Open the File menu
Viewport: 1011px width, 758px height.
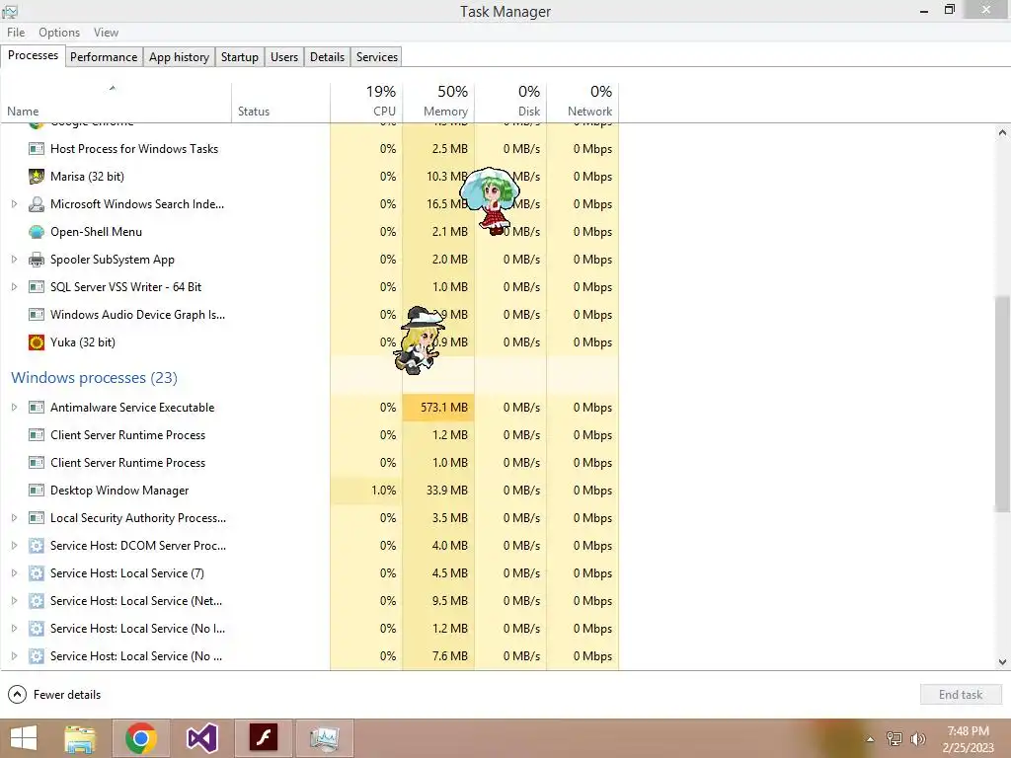point(16,33)
